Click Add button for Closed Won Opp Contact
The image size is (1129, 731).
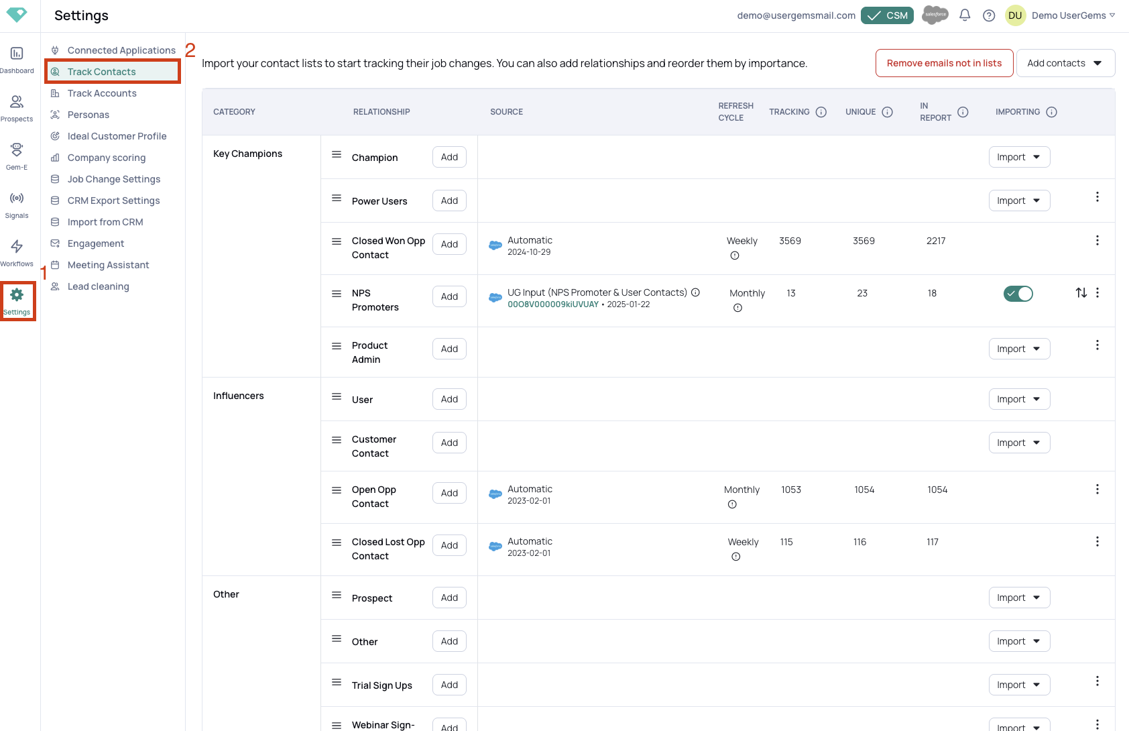point(449,244)
